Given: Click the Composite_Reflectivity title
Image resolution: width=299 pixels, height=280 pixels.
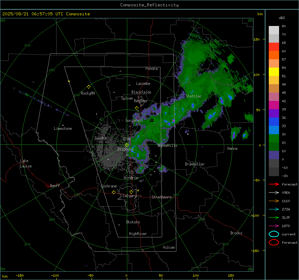Looking at the screenshot, I should point(149,5).
